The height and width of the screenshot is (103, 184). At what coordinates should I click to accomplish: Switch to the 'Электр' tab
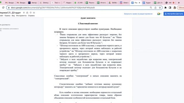124,3
